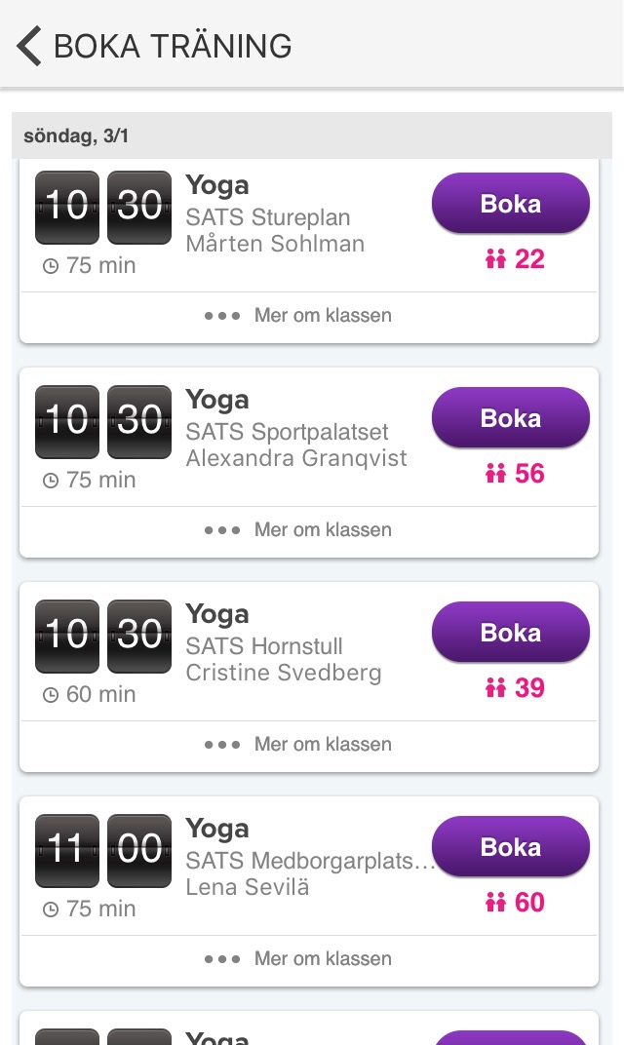Tap the back arrow beside BOKA TRÄNING

click(x=29, y=46)
